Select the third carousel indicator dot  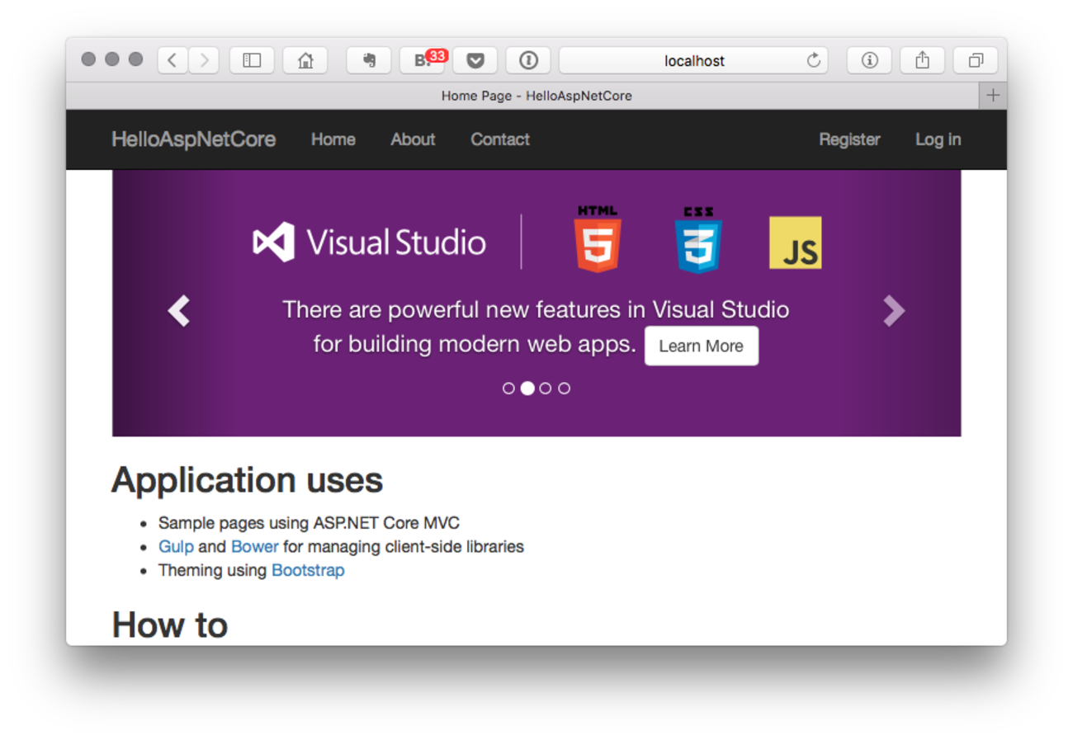[x=546, y=389]
